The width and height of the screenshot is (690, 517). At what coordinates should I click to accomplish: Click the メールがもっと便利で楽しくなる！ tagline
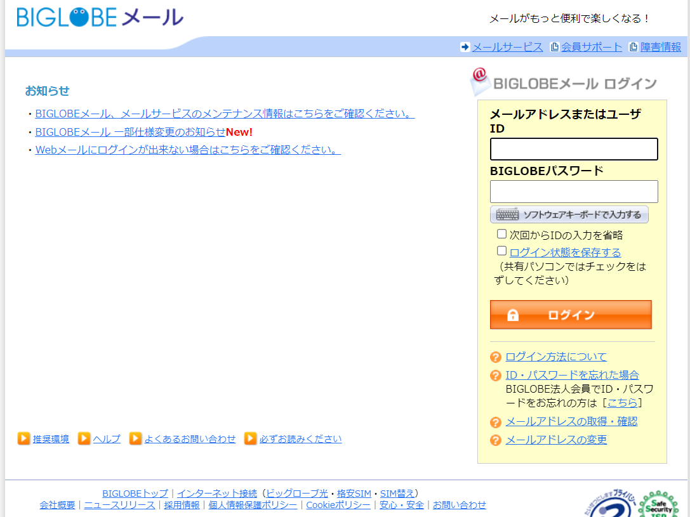tap(570, 18)
